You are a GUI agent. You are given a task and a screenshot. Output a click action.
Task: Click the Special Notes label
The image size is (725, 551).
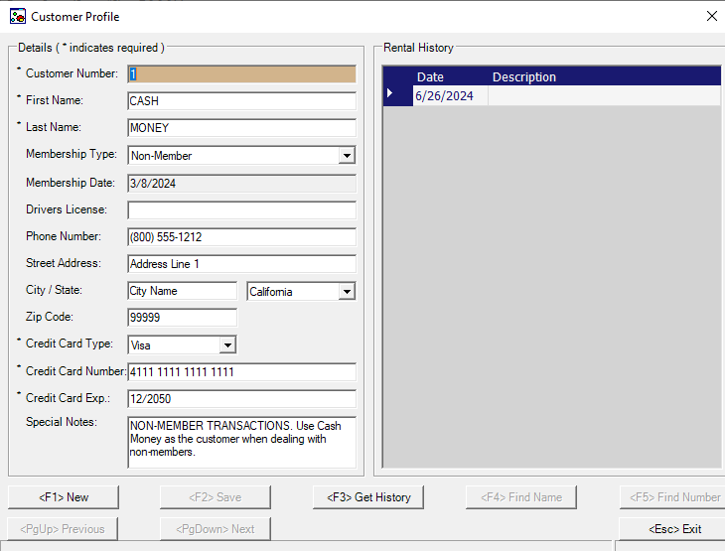(62, 422)
